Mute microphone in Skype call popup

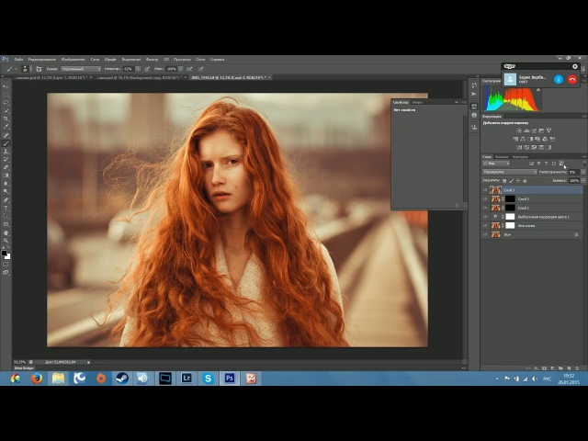click(559, 79)
